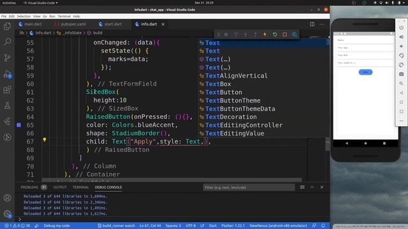The width and height of the screenshot is (408, 229).
Task: Switch to the Output panel tab
Action: point(60,187)
